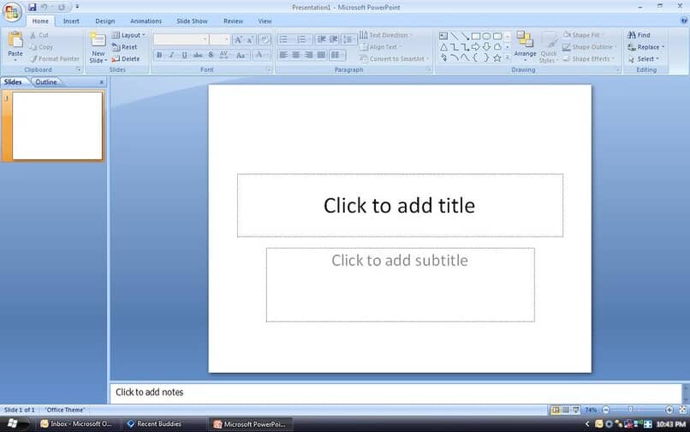
Task: Open the Arrange menu
Action: point(525,47)
